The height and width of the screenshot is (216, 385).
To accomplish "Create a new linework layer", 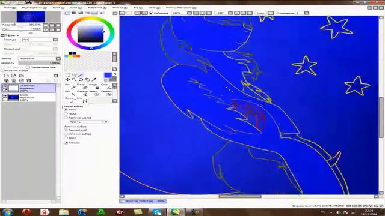I will point(14,76).
